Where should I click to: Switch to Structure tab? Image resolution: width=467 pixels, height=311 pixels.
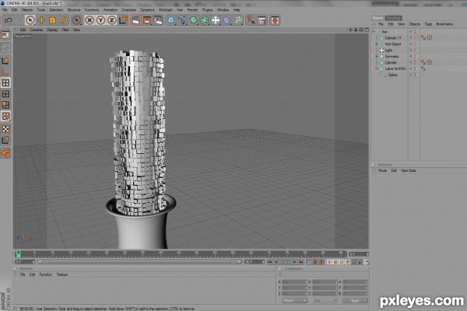point(393,18)
